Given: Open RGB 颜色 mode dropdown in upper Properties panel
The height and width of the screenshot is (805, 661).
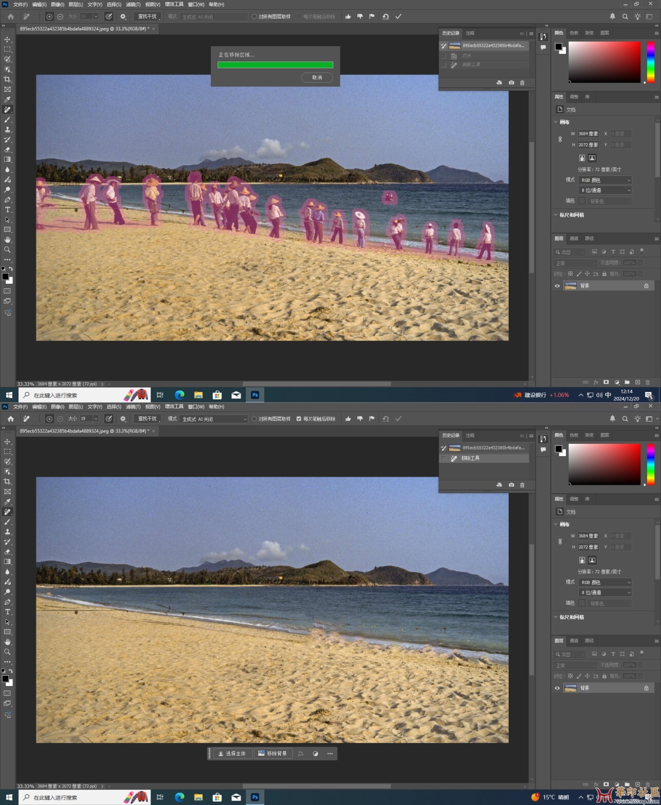Looking at the screenshot, I should pyautogui.click(x=605, y=180).
